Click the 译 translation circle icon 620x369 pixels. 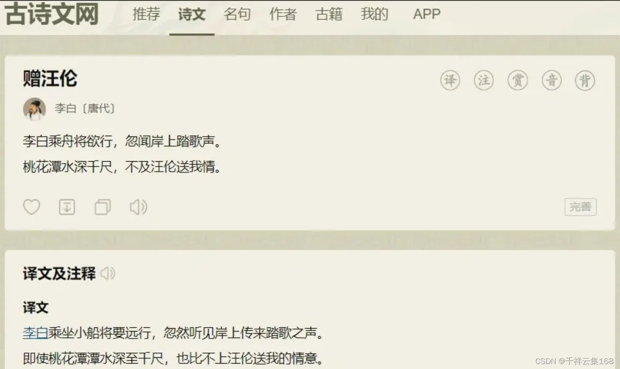[450, 80]
